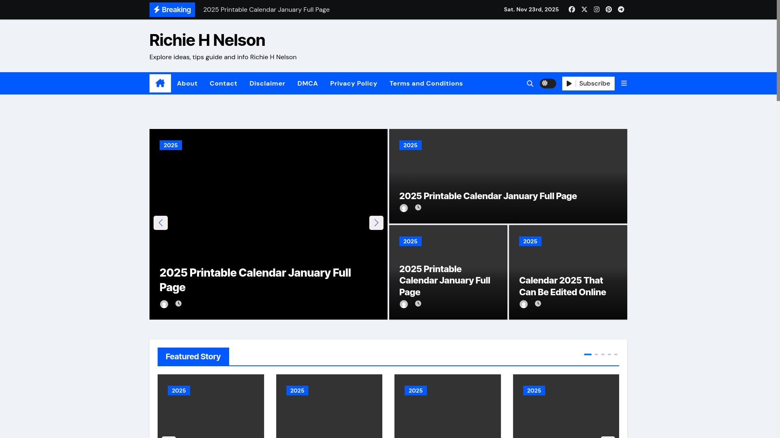Open the search magnifier icon
The image size is (780, 438).
(530, 84)
